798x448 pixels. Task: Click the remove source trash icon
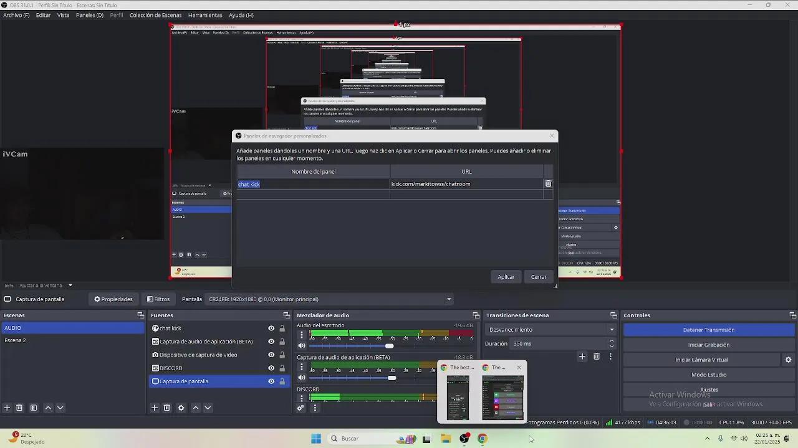click(x=166, y=408)
